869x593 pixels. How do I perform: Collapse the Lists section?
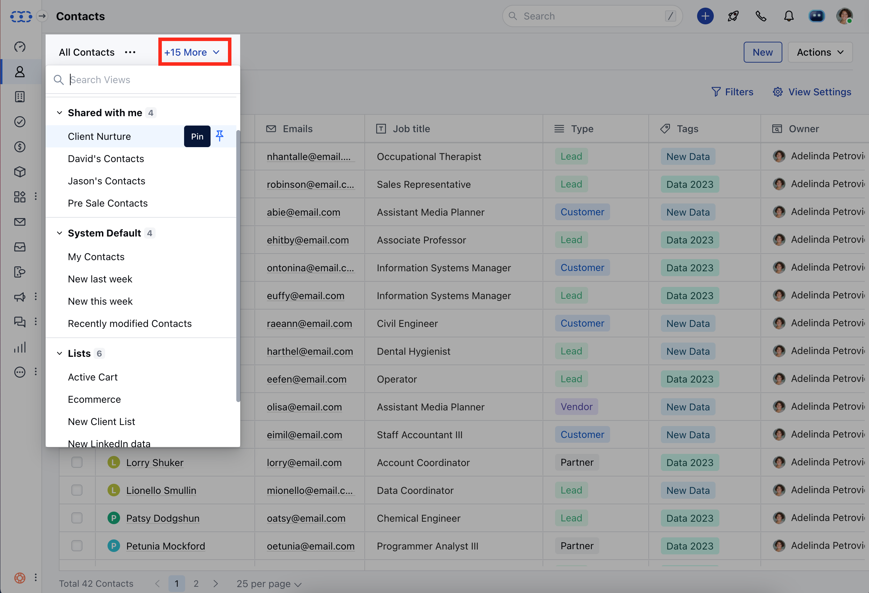coord(60,353)
